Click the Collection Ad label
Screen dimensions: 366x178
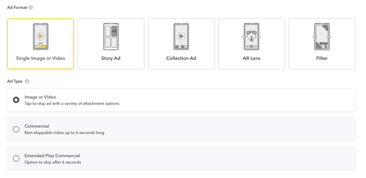[181, 58]
